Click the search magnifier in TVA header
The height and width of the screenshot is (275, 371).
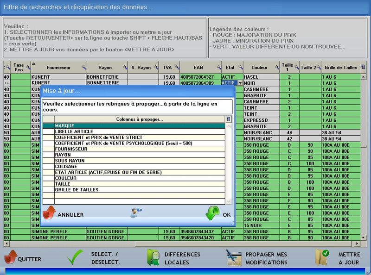[177, 67]
